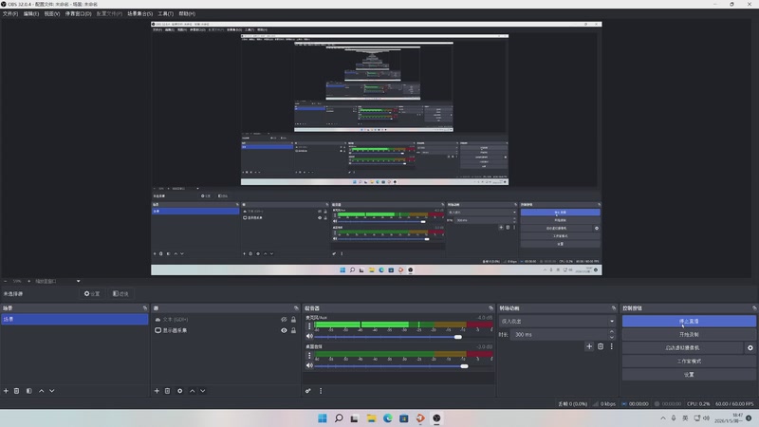
Task: Add a scene transition with the plus icon
Action: [x=589, y=346]
